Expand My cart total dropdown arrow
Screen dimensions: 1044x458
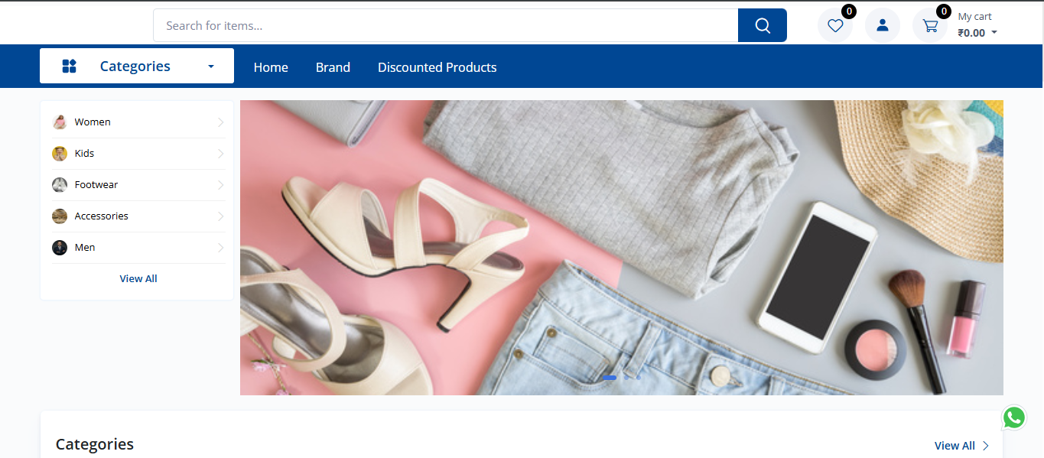click(994, 33)
